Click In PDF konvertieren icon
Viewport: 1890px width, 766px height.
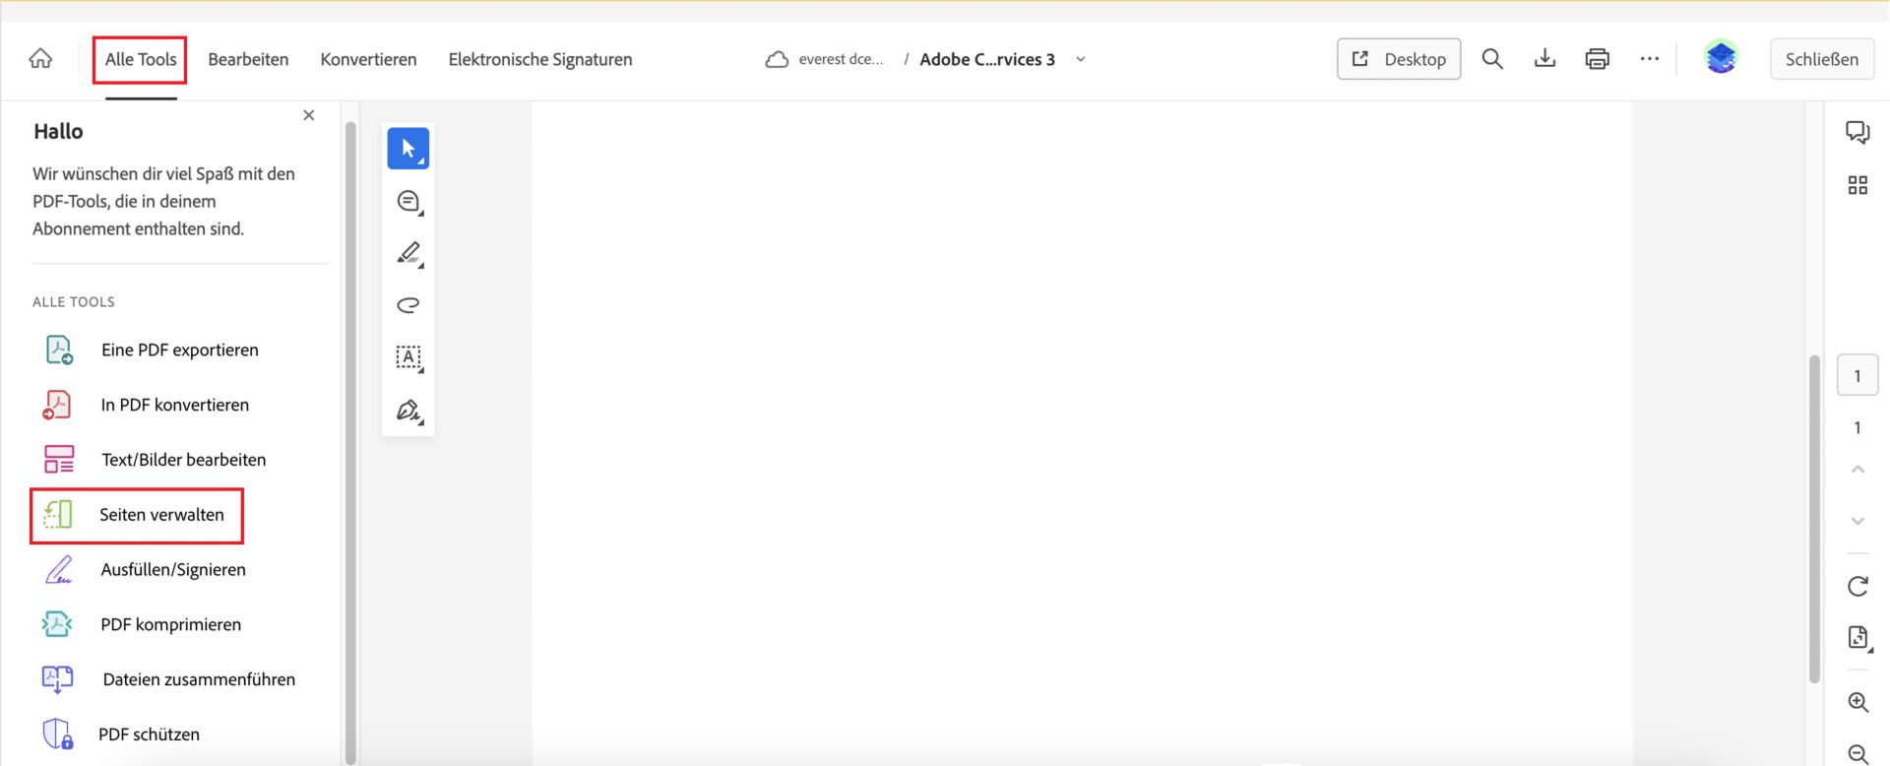click(x=57, y=405)
